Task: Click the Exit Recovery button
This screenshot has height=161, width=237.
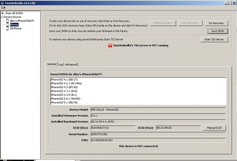Action: pos(190,23)
